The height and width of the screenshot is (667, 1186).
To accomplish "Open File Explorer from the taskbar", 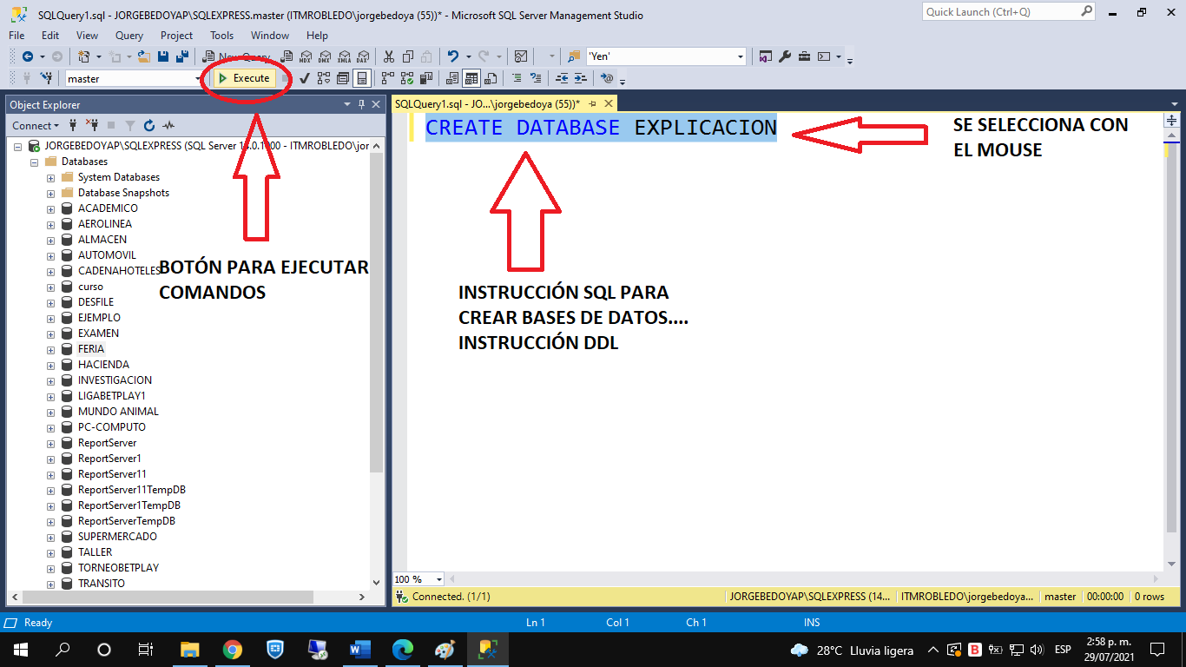I will tap(189, 650).
